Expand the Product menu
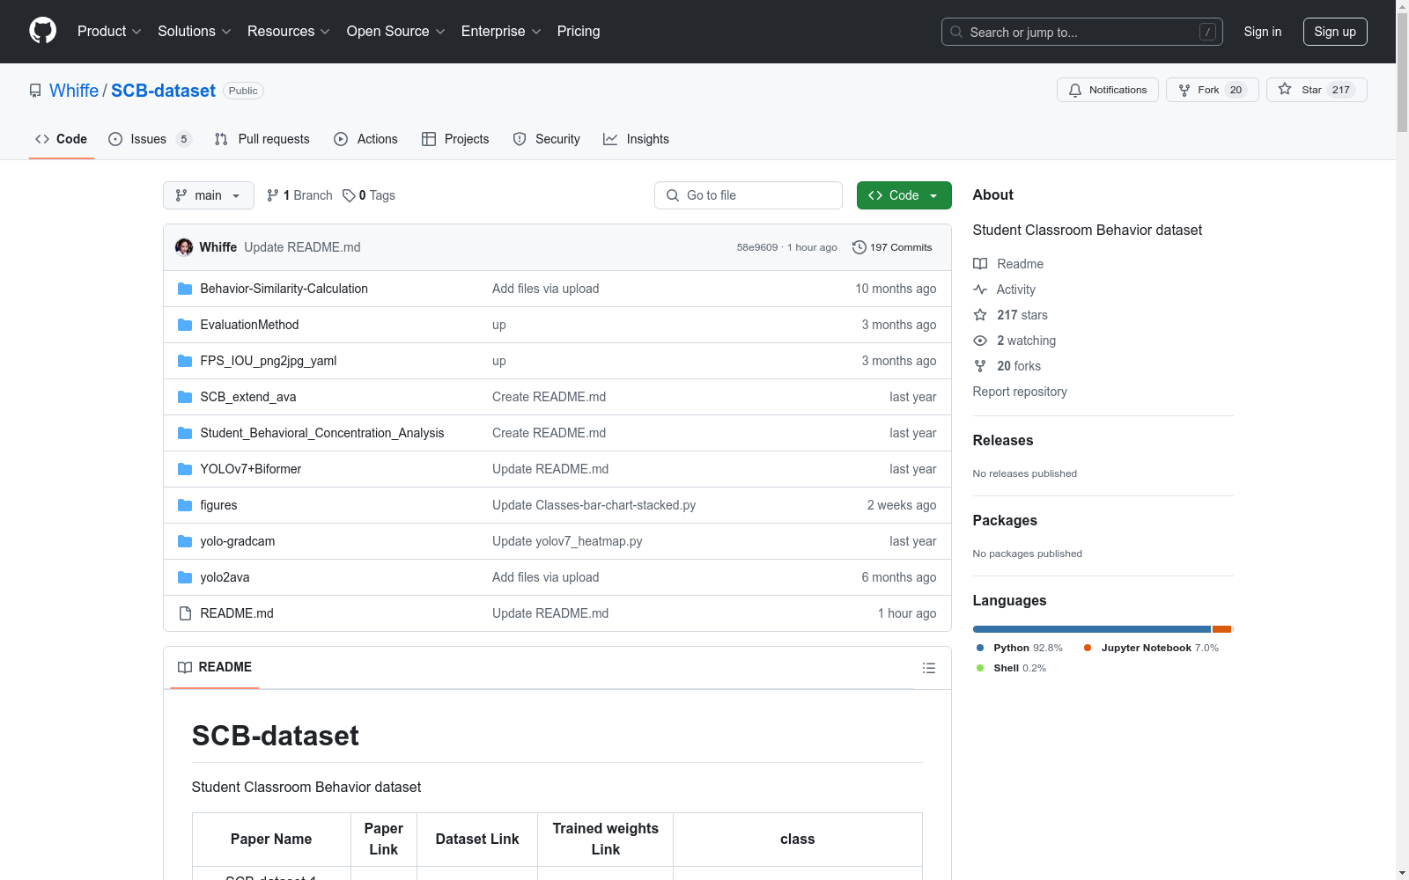The image size is (1409, 880). (109, 31)
